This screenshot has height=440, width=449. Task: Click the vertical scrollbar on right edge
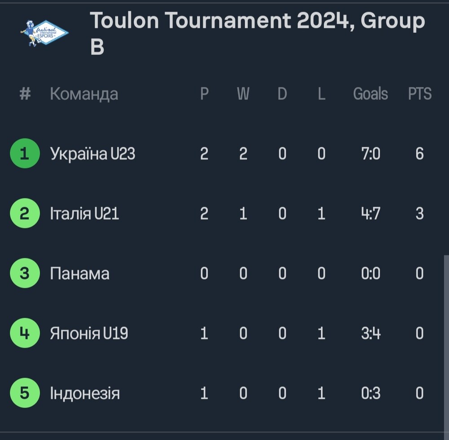[x=446, y=343]
